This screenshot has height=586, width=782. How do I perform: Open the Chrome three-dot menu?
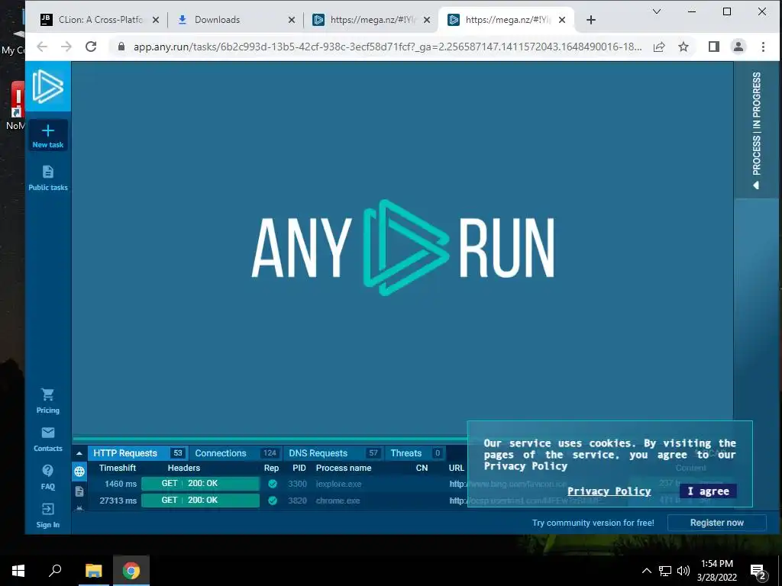763,47
